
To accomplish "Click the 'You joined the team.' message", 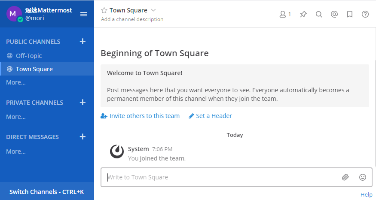I will (x=157, y=158).
